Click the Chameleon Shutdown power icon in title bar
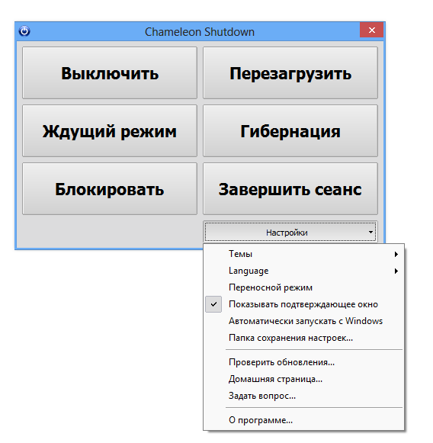The width and height of the screenshot is (433, 443). pyautogui.click(x=24, y=30)
